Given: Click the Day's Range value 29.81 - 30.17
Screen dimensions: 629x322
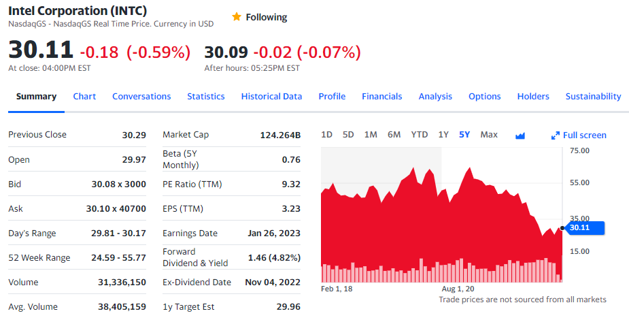Looking at the screenshot, I should pos(118,234).
